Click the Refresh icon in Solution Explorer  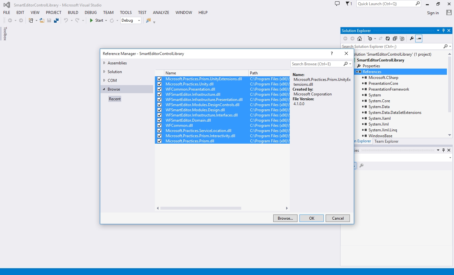pos(387,38)
